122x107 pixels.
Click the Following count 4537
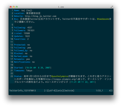pos(30,27)
